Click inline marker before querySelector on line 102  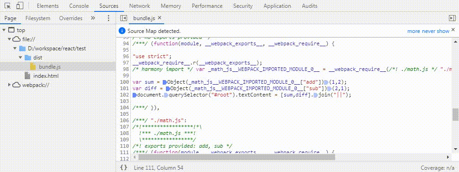point(166,95)
